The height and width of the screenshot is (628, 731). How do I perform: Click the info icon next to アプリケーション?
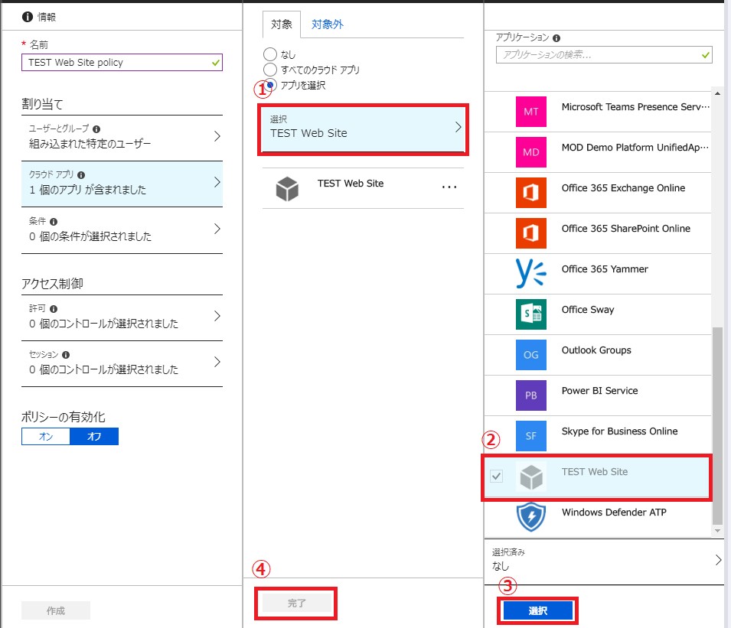click(556, 38)
